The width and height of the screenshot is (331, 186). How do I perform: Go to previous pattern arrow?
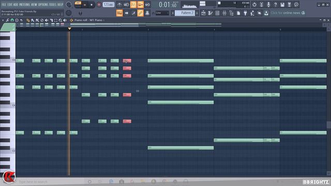[172, 13]
